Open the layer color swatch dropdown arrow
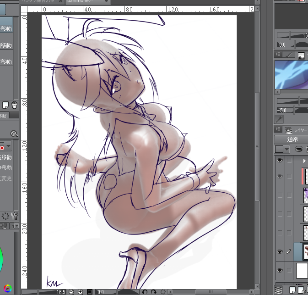 pyautogui.click(x=287, y=149)
